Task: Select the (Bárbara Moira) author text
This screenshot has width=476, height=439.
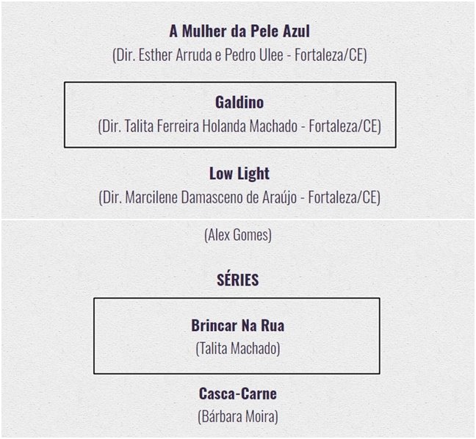Action: [238, 416]
